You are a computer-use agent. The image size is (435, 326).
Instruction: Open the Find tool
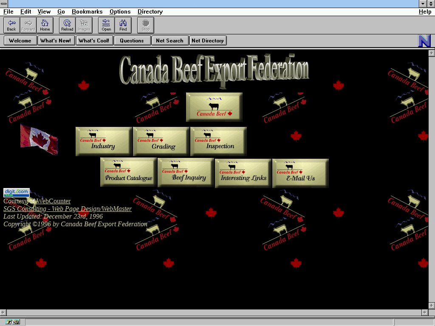tap(123, 25)
